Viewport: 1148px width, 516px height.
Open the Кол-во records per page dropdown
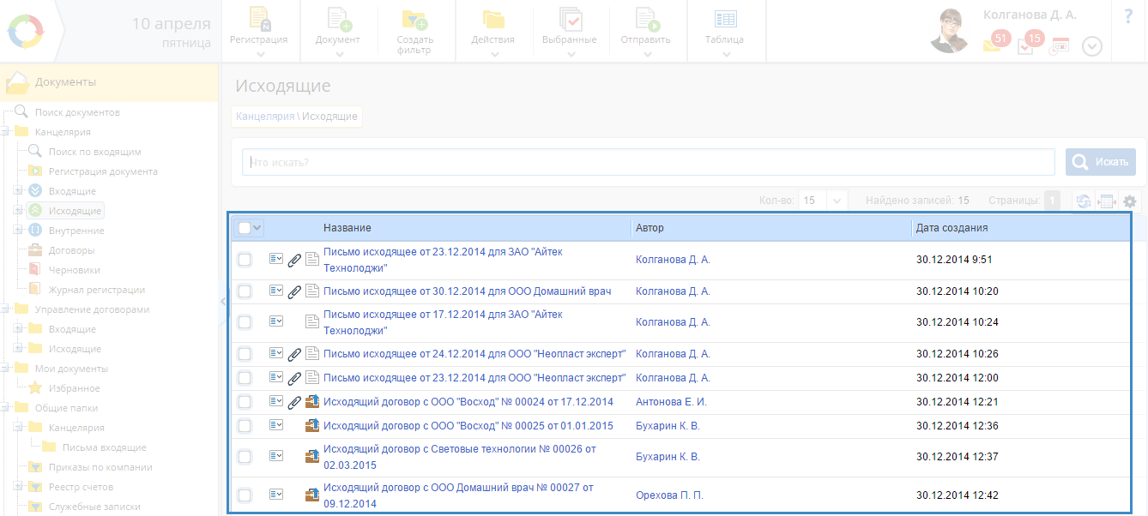point(837,201)
